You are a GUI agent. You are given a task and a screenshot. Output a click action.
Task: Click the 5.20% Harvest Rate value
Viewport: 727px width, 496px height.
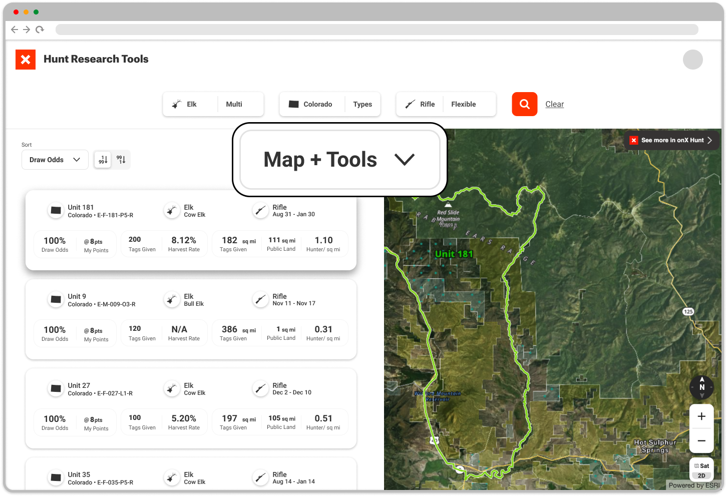pos(184,418)
